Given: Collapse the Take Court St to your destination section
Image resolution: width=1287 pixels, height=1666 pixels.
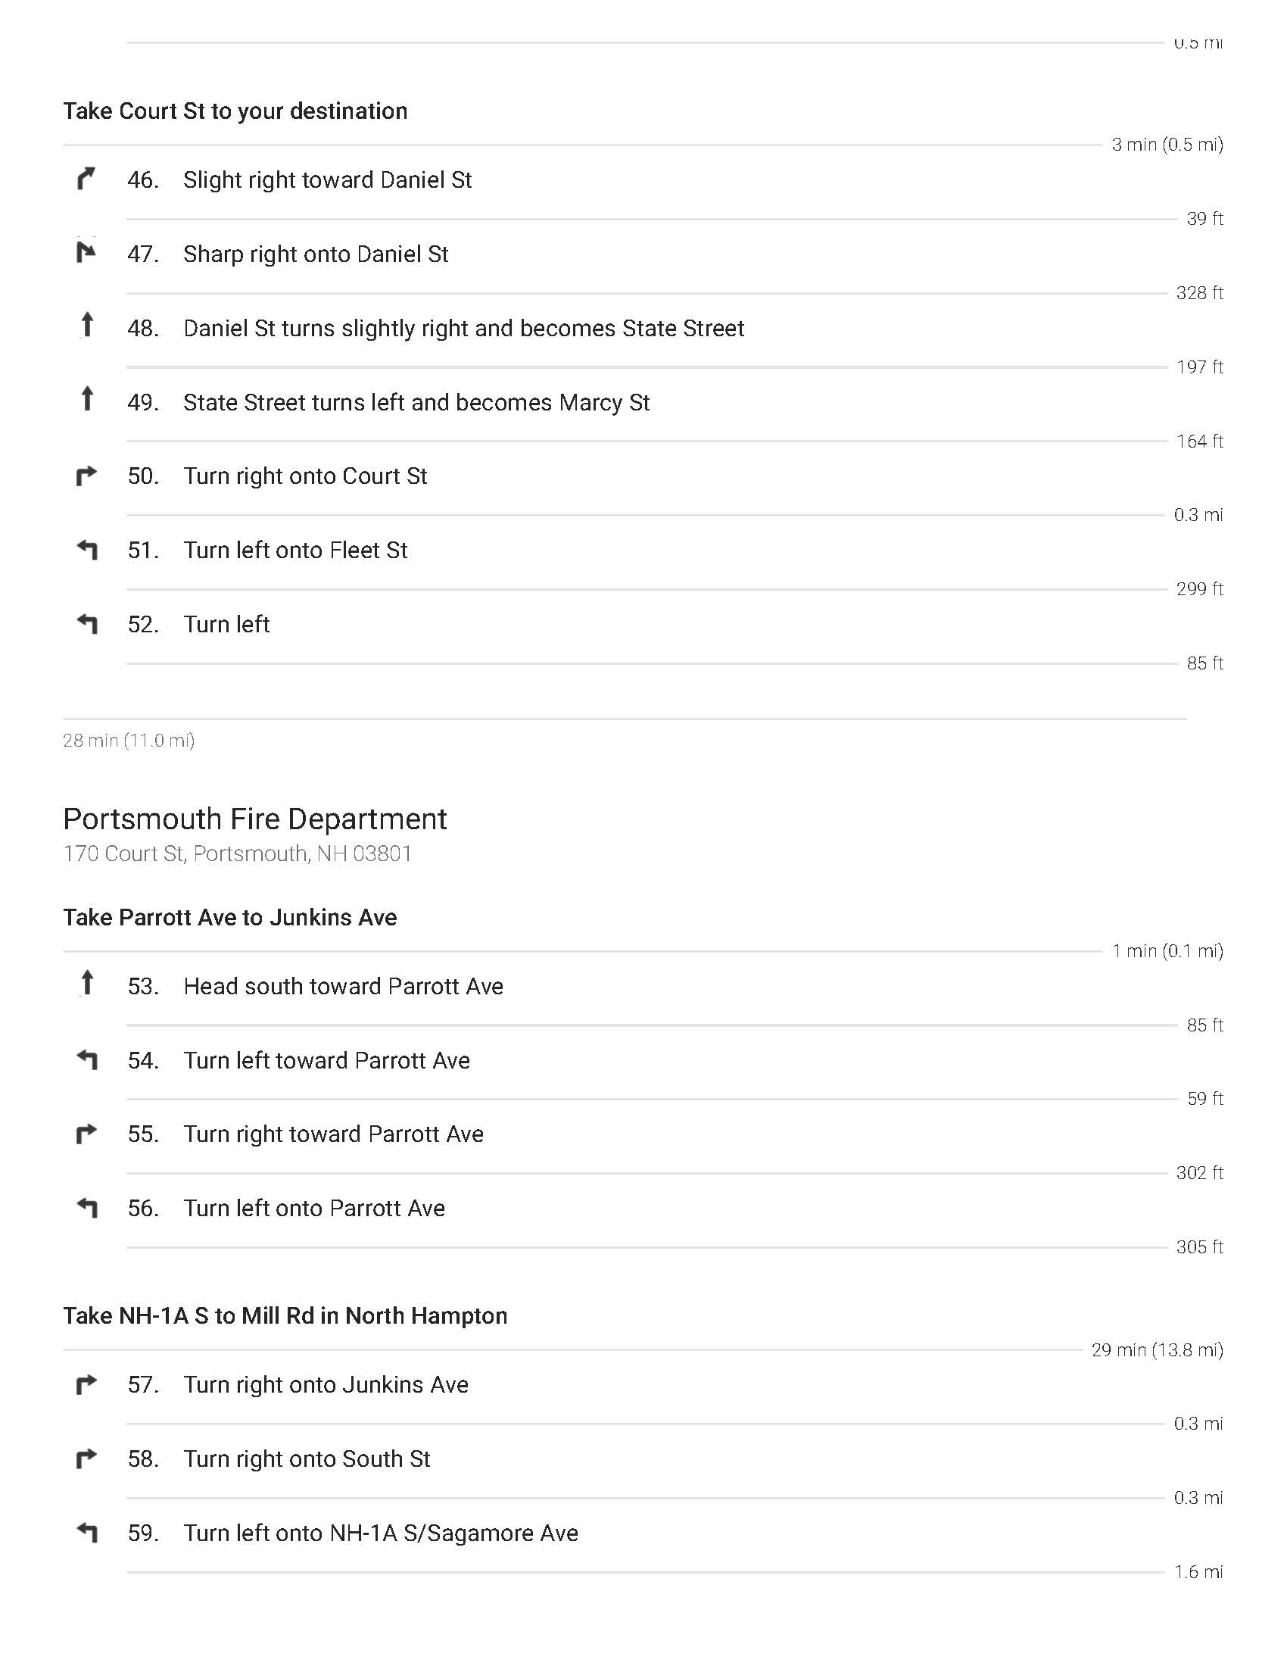Looking at the screenshot, I should [x=235, y=111].
